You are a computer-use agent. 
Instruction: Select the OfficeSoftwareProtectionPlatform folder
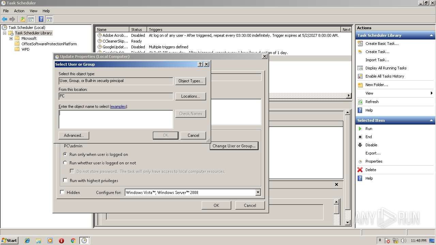pyautogui.click(x=49, y=44)
